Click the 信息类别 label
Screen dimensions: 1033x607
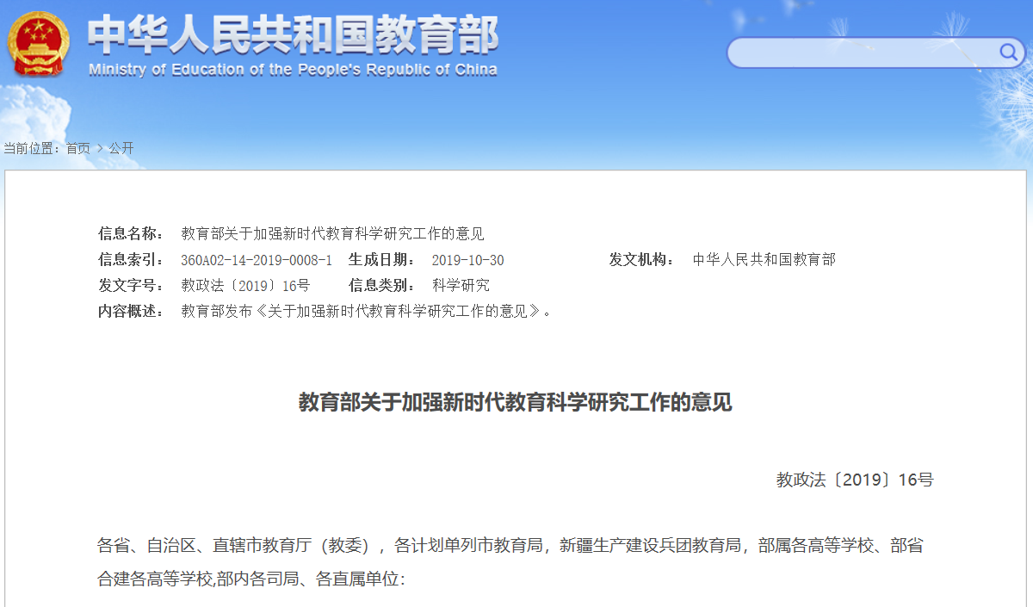pyautogui.click(x=381, y=285)
